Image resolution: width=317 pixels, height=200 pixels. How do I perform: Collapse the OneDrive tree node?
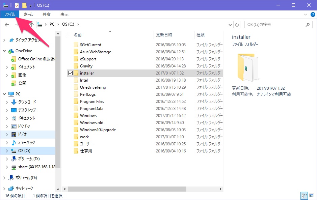click(x=4, y=51)
